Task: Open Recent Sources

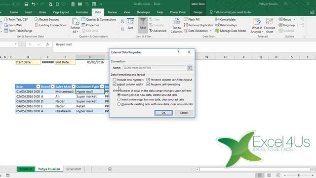Action: [x=47, y=19]
